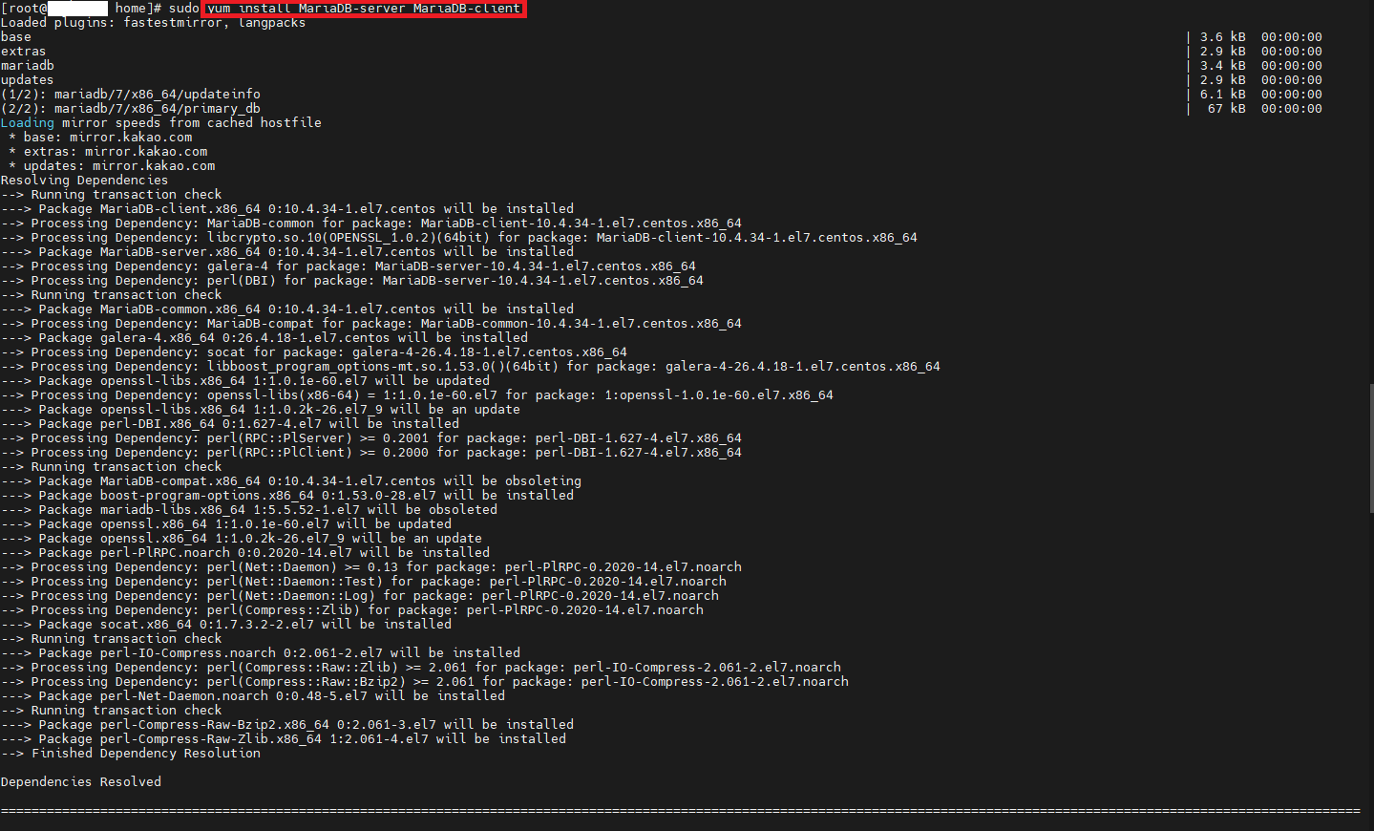Click the 'perl(Compress::Raw::Zlib) >= 2.061' line

coord(421,668)
